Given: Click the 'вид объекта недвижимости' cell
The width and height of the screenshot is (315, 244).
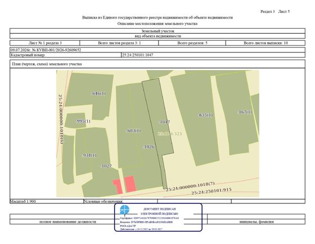Looking at the screenshot, I should point(157,36).
